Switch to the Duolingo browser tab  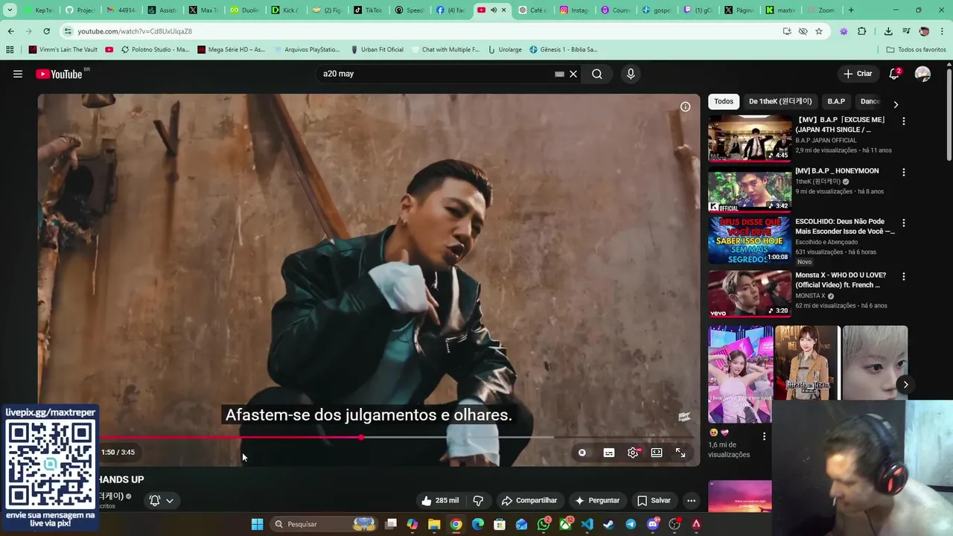[x=244, y=10]
